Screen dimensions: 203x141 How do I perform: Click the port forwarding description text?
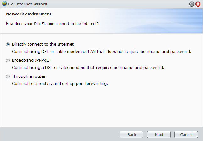point(60,83)
